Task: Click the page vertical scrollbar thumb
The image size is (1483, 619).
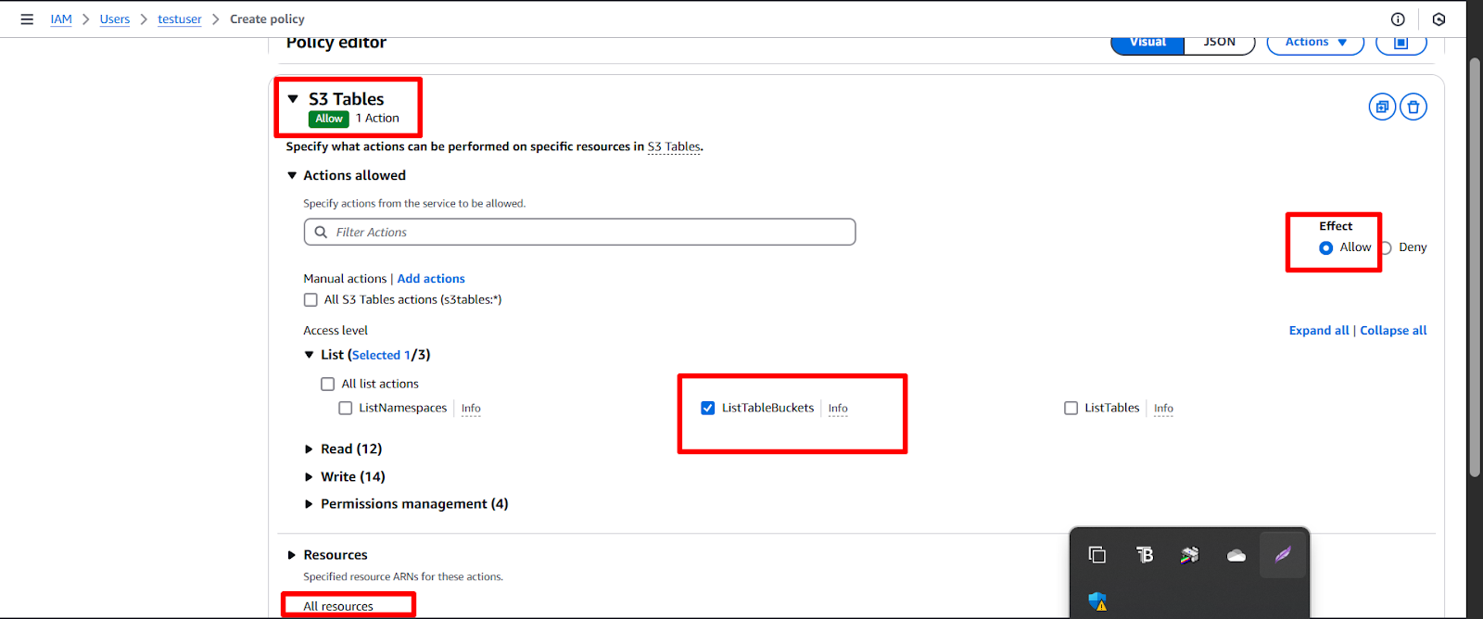Action: (x=1475, y=266)
